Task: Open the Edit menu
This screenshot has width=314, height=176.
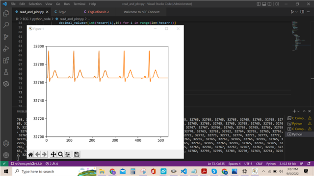Action: click(x=22, y=4)
